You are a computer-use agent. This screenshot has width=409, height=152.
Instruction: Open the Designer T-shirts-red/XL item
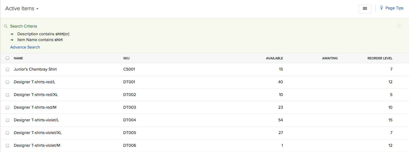point(36,95)
